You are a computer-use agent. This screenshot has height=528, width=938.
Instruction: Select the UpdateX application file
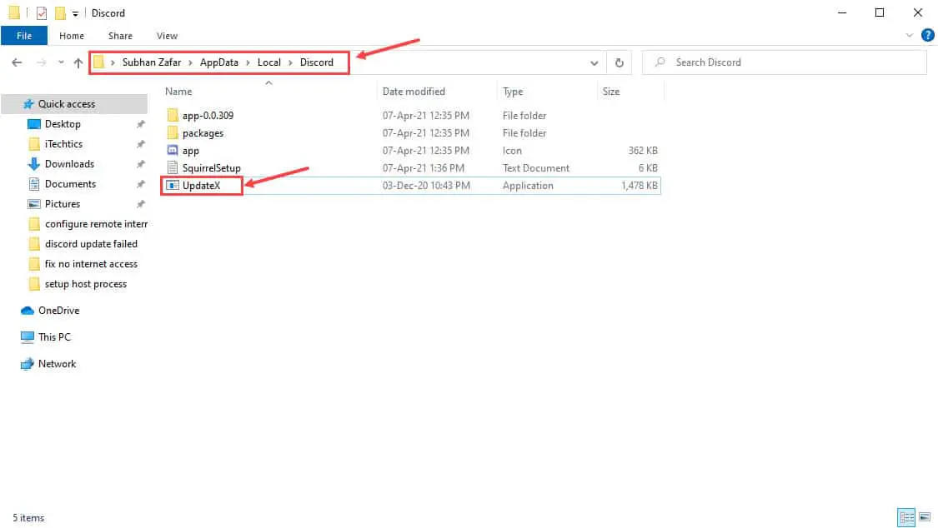201,186
